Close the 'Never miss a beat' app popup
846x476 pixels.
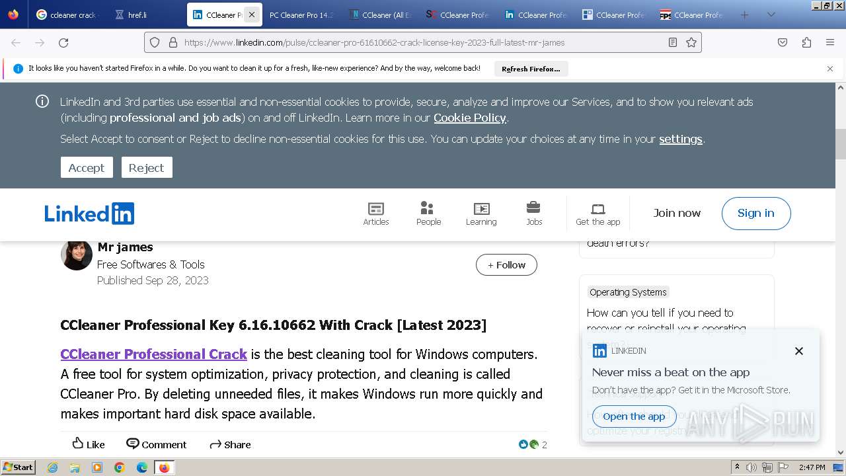click(x=799, y=351)
